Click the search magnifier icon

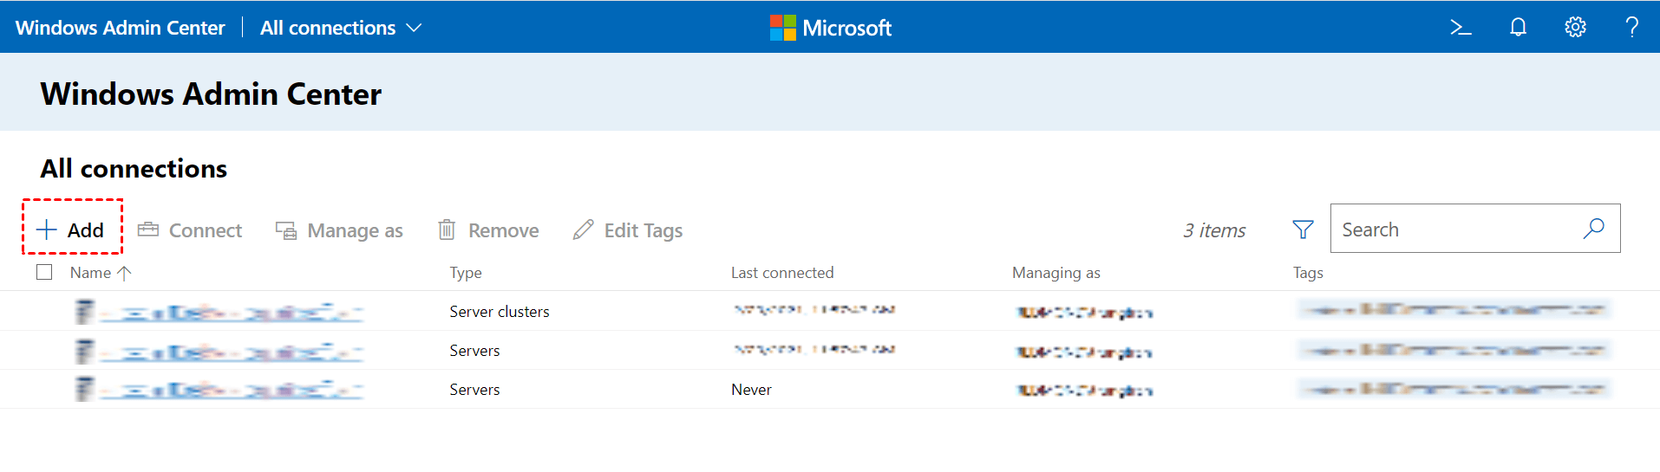click(1593, 229)
